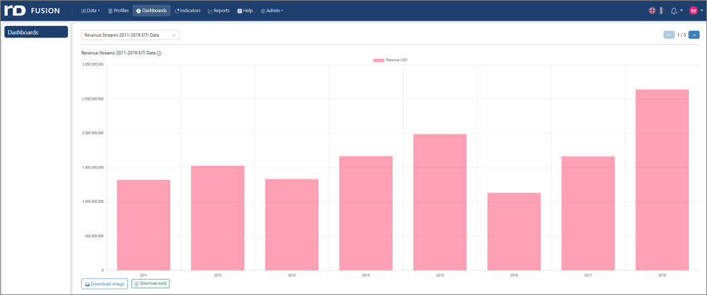The width and height of the screenshot is (707, 295).
Task: Toggle the Revenue USD legend swatch
Action: coord(379,60)
